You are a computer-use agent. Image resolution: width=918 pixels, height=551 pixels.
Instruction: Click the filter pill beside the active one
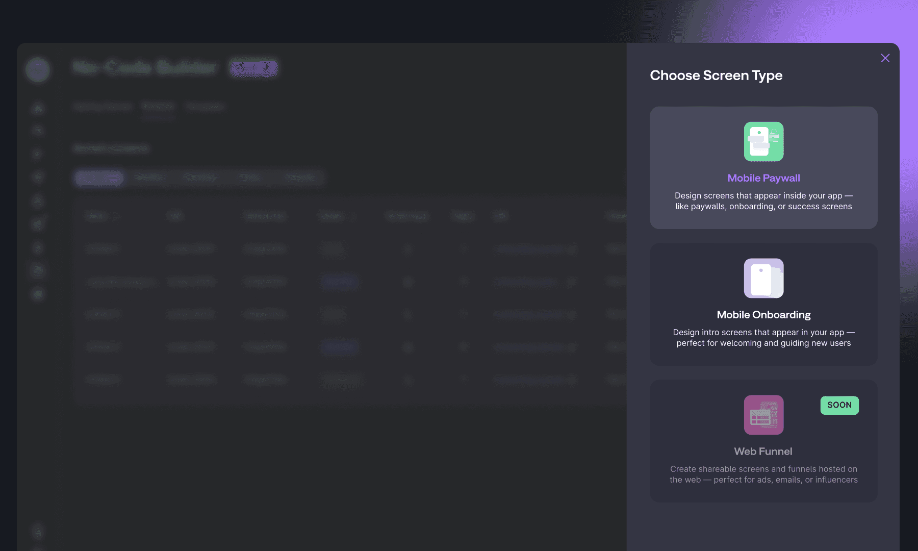(149, 177)
